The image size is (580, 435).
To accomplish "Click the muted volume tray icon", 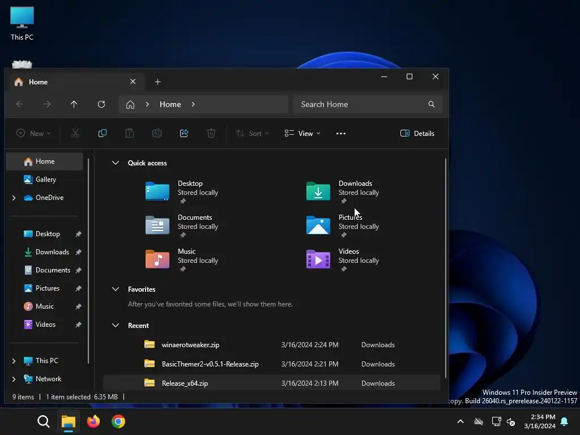I will click(x=511, y=421).
